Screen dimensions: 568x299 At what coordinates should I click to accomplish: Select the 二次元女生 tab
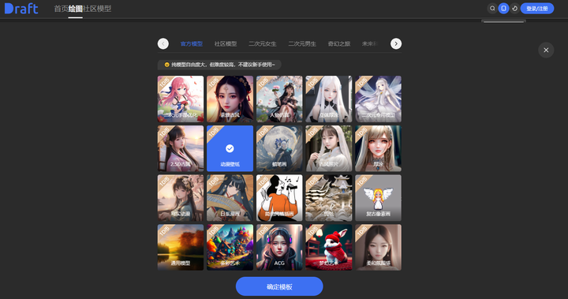tap(262, 44)
